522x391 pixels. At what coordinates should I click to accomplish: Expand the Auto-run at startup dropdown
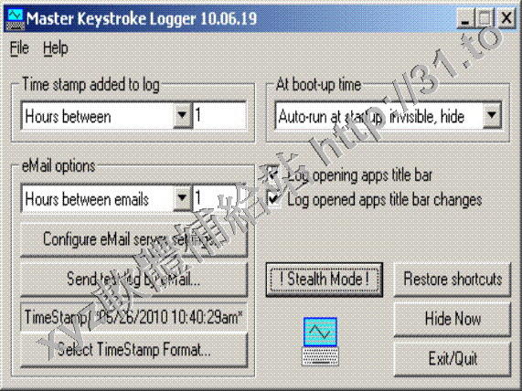492,115
